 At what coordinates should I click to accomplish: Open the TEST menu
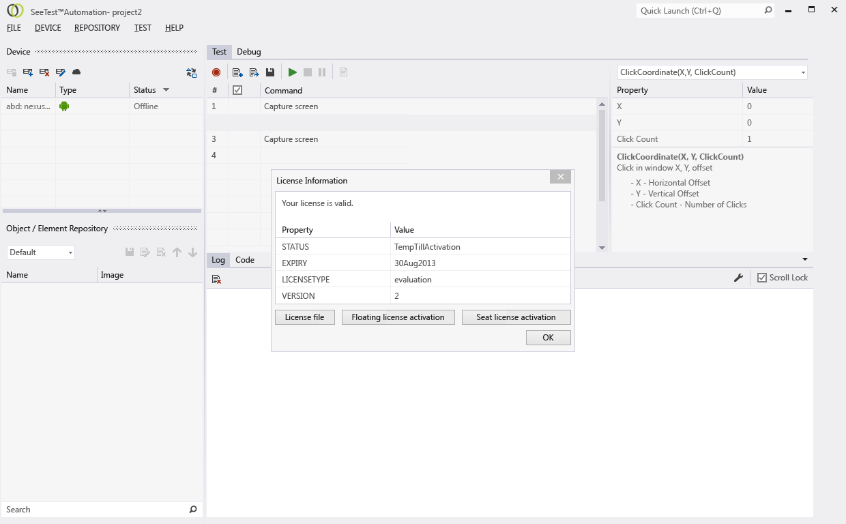143,28
